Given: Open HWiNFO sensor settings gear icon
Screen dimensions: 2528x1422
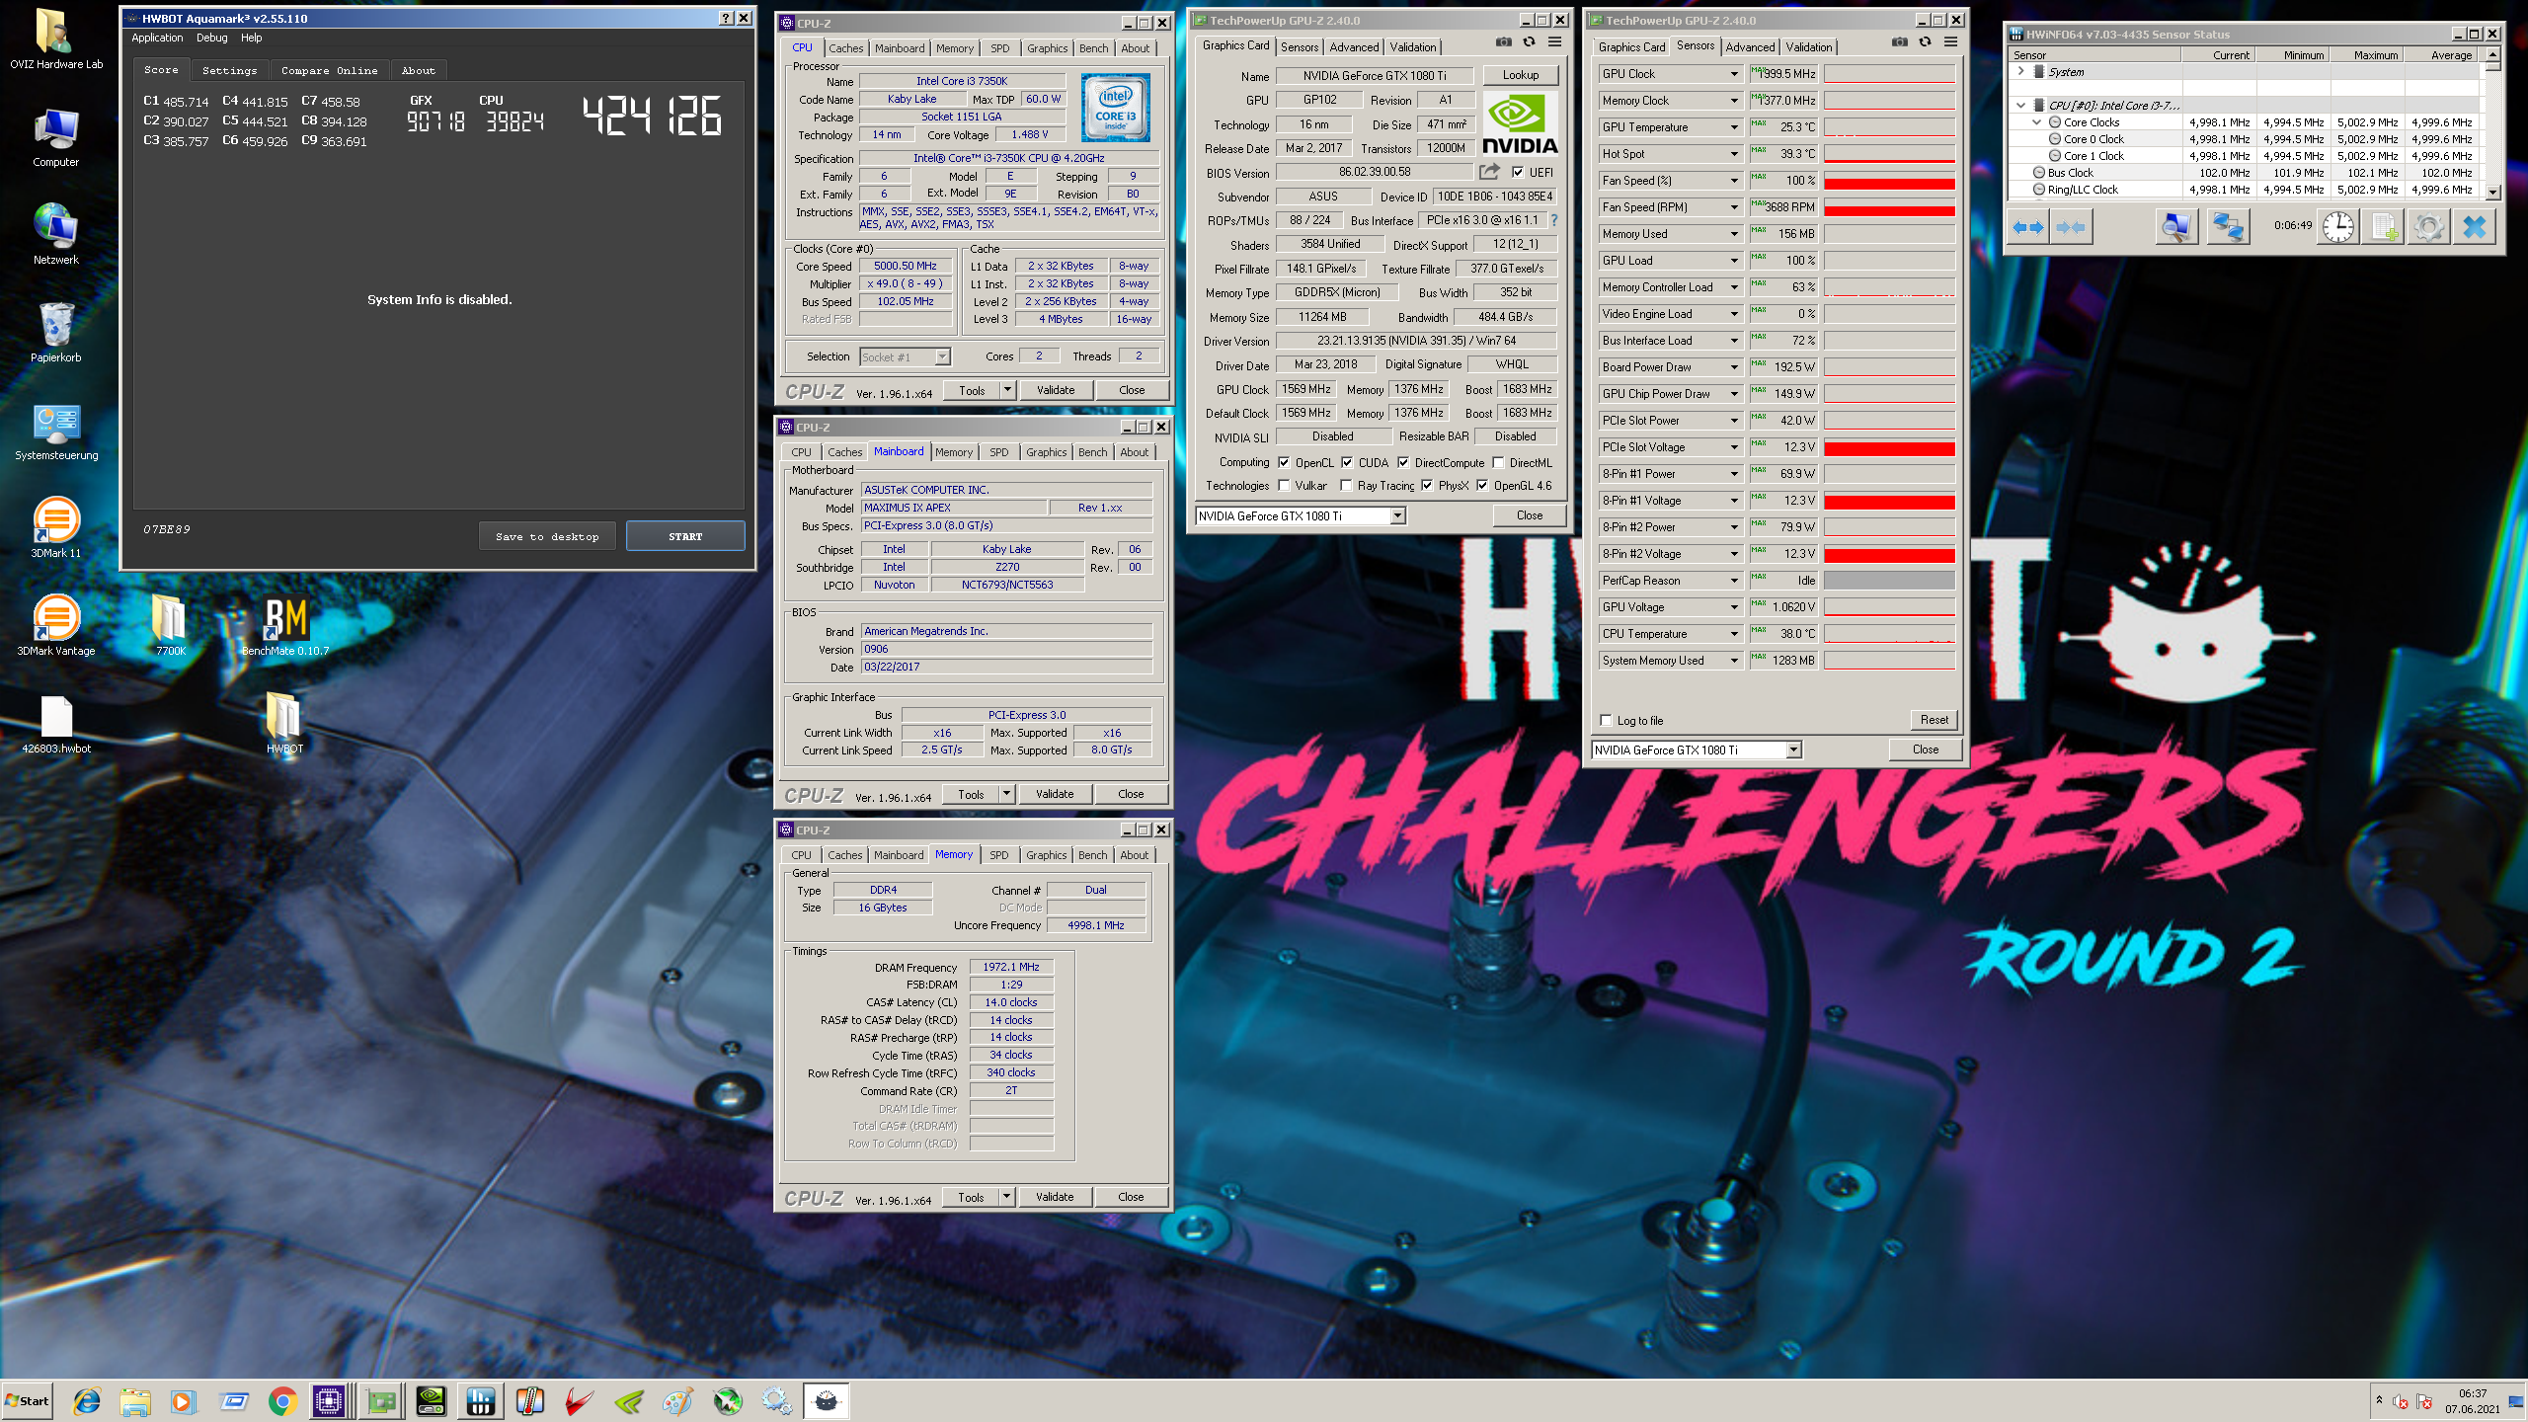Looking at the screenshot, I should coord(2429,227).
